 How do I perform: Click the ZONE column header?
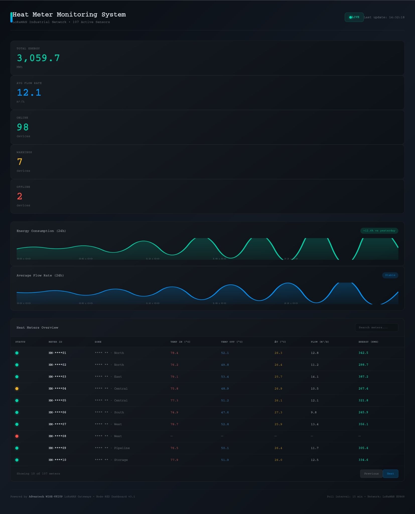point(98,342)
